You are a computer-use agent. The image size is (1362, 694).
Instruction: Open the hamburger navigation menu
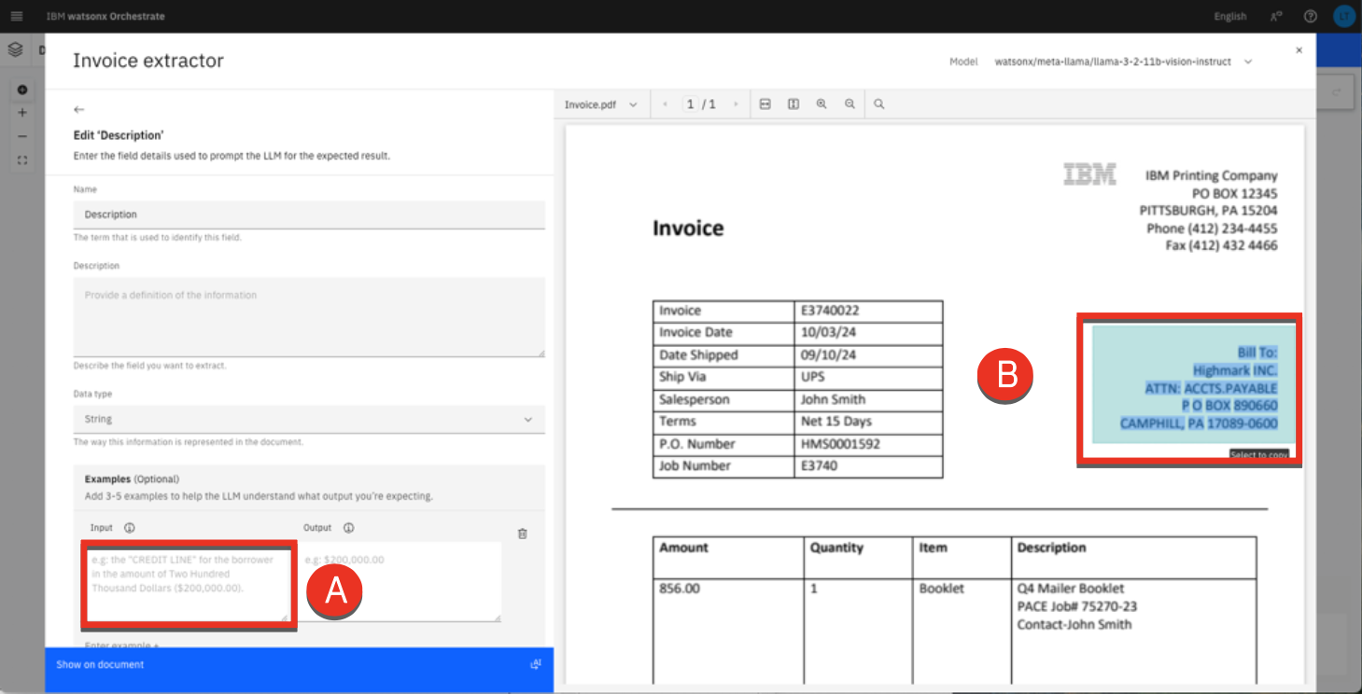coord(17,16)
